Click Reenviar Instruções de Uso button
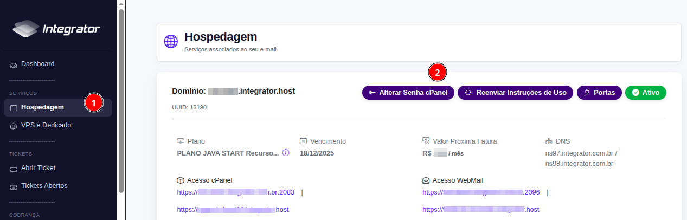 515,93
